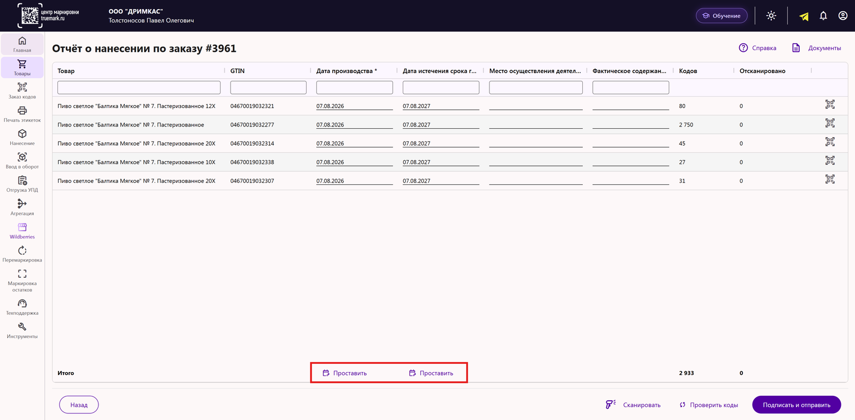Image resolution: width=855 pixels, height=420 pixels.
Task: Edit production date for GTIN 04670019032314
Action: (x=354, y=143)
